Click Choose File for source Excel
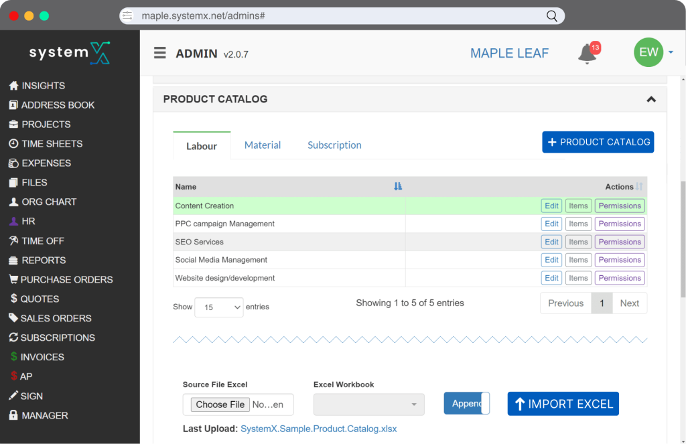 pos(220,404)
